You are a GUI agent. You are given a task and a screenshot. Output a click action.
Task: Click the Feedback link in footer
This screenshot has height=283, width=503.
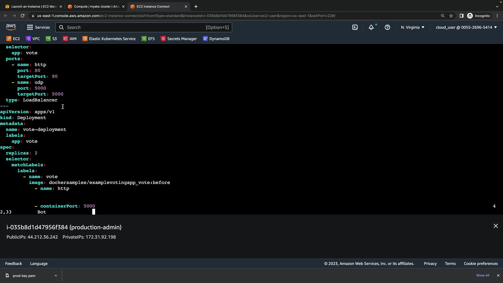pyautogui.click(x=14, y=264)
